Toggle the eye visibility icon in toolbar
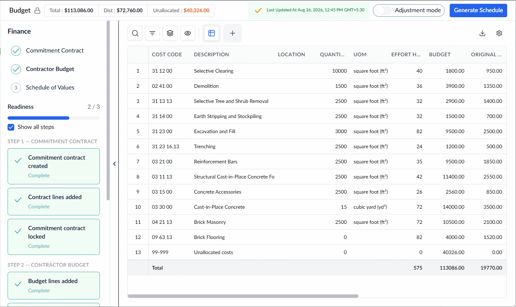 pos(188,33)
